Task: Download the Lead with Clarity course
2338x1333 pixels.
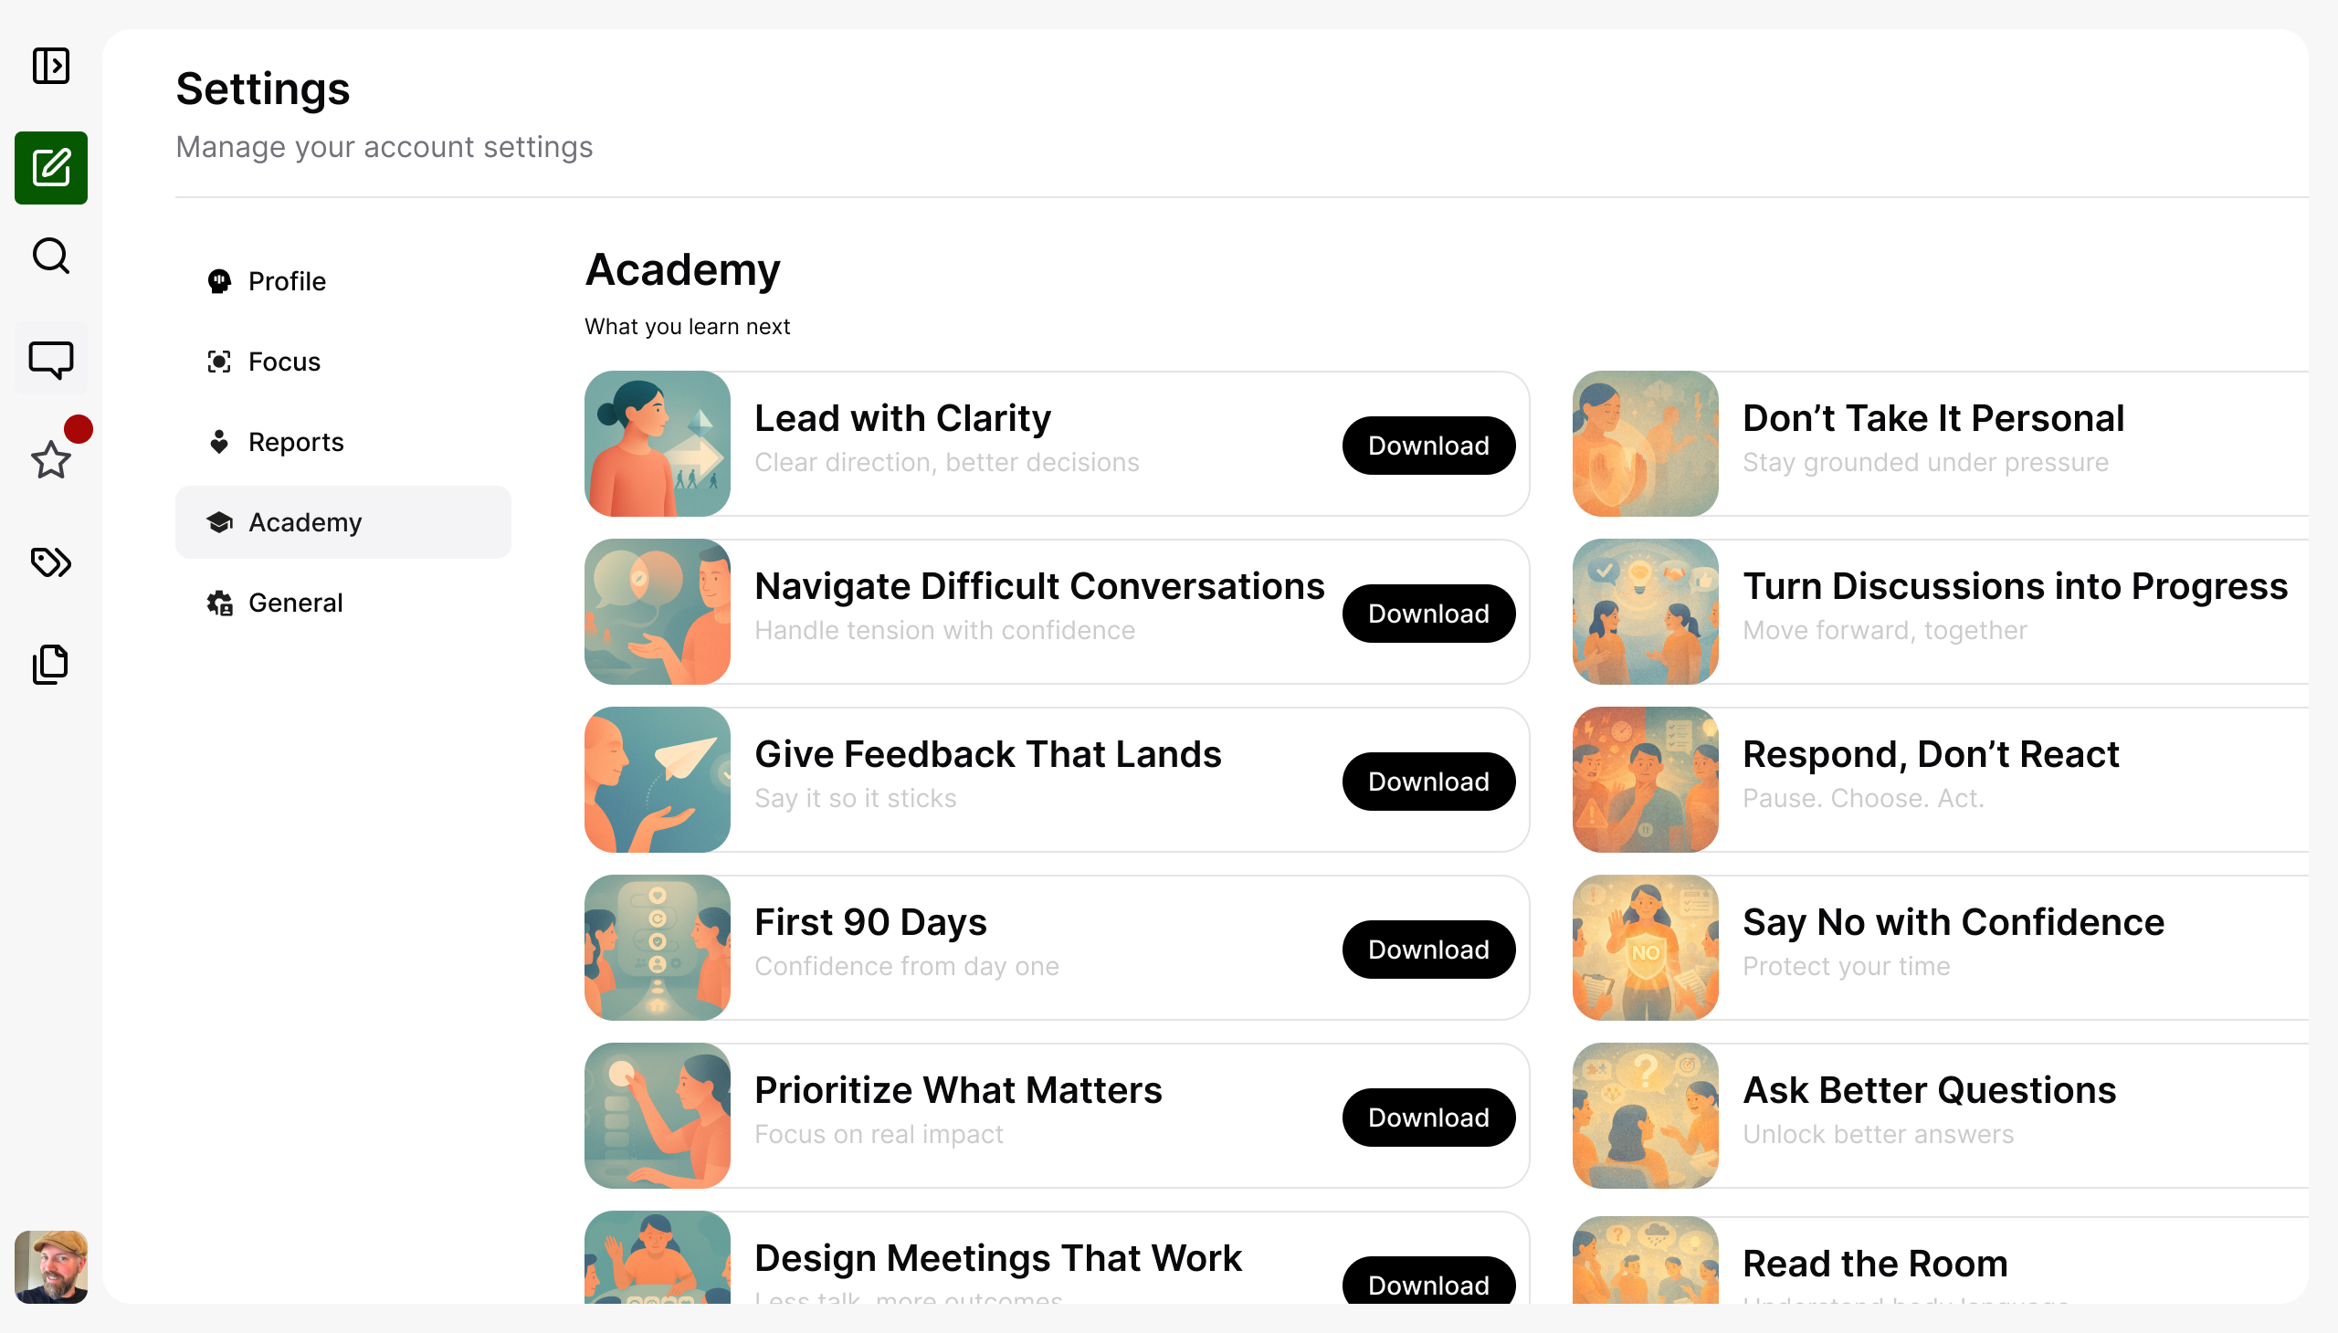Action: point(1427,446)
